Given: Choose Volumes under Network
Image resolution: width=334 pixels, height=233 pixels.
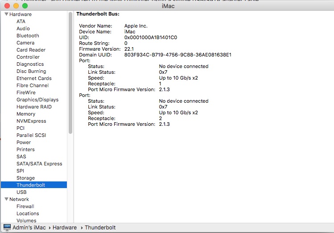Looking at the screenshot, I should pos(26,221).
